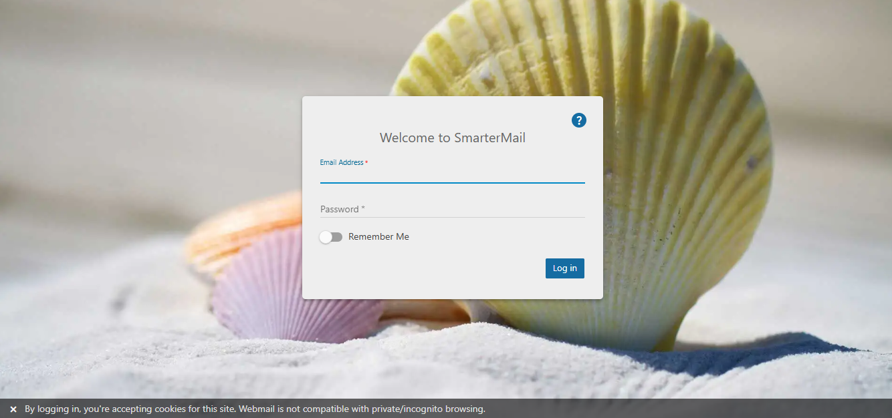Click the Log in button
The height and width of the screenshot is (418, 892).
(x=565, y=268)
